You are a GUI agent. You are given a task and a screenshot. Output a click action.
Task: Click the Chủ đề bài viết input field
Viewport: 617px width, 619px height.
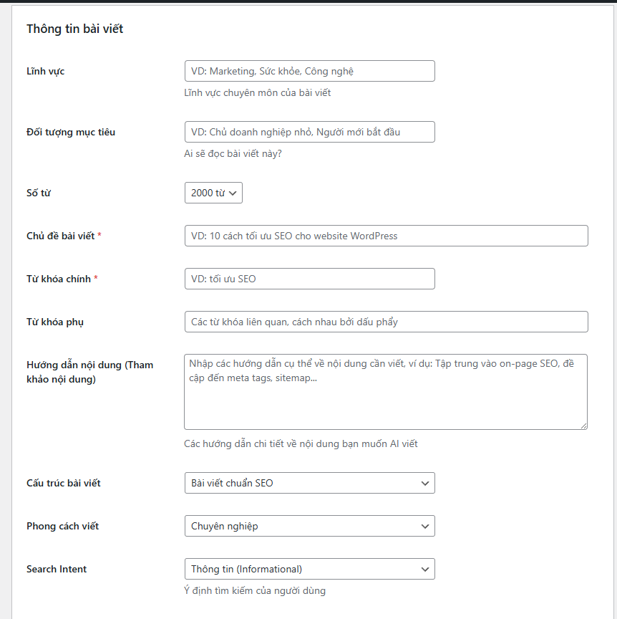[x=386, y=236]
